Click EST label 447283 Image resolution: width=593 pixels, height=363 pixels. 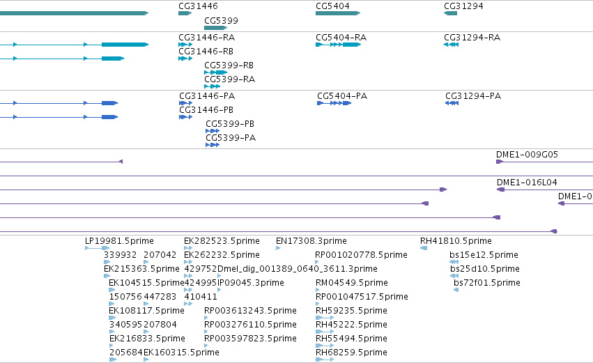[x=160, y=298]
